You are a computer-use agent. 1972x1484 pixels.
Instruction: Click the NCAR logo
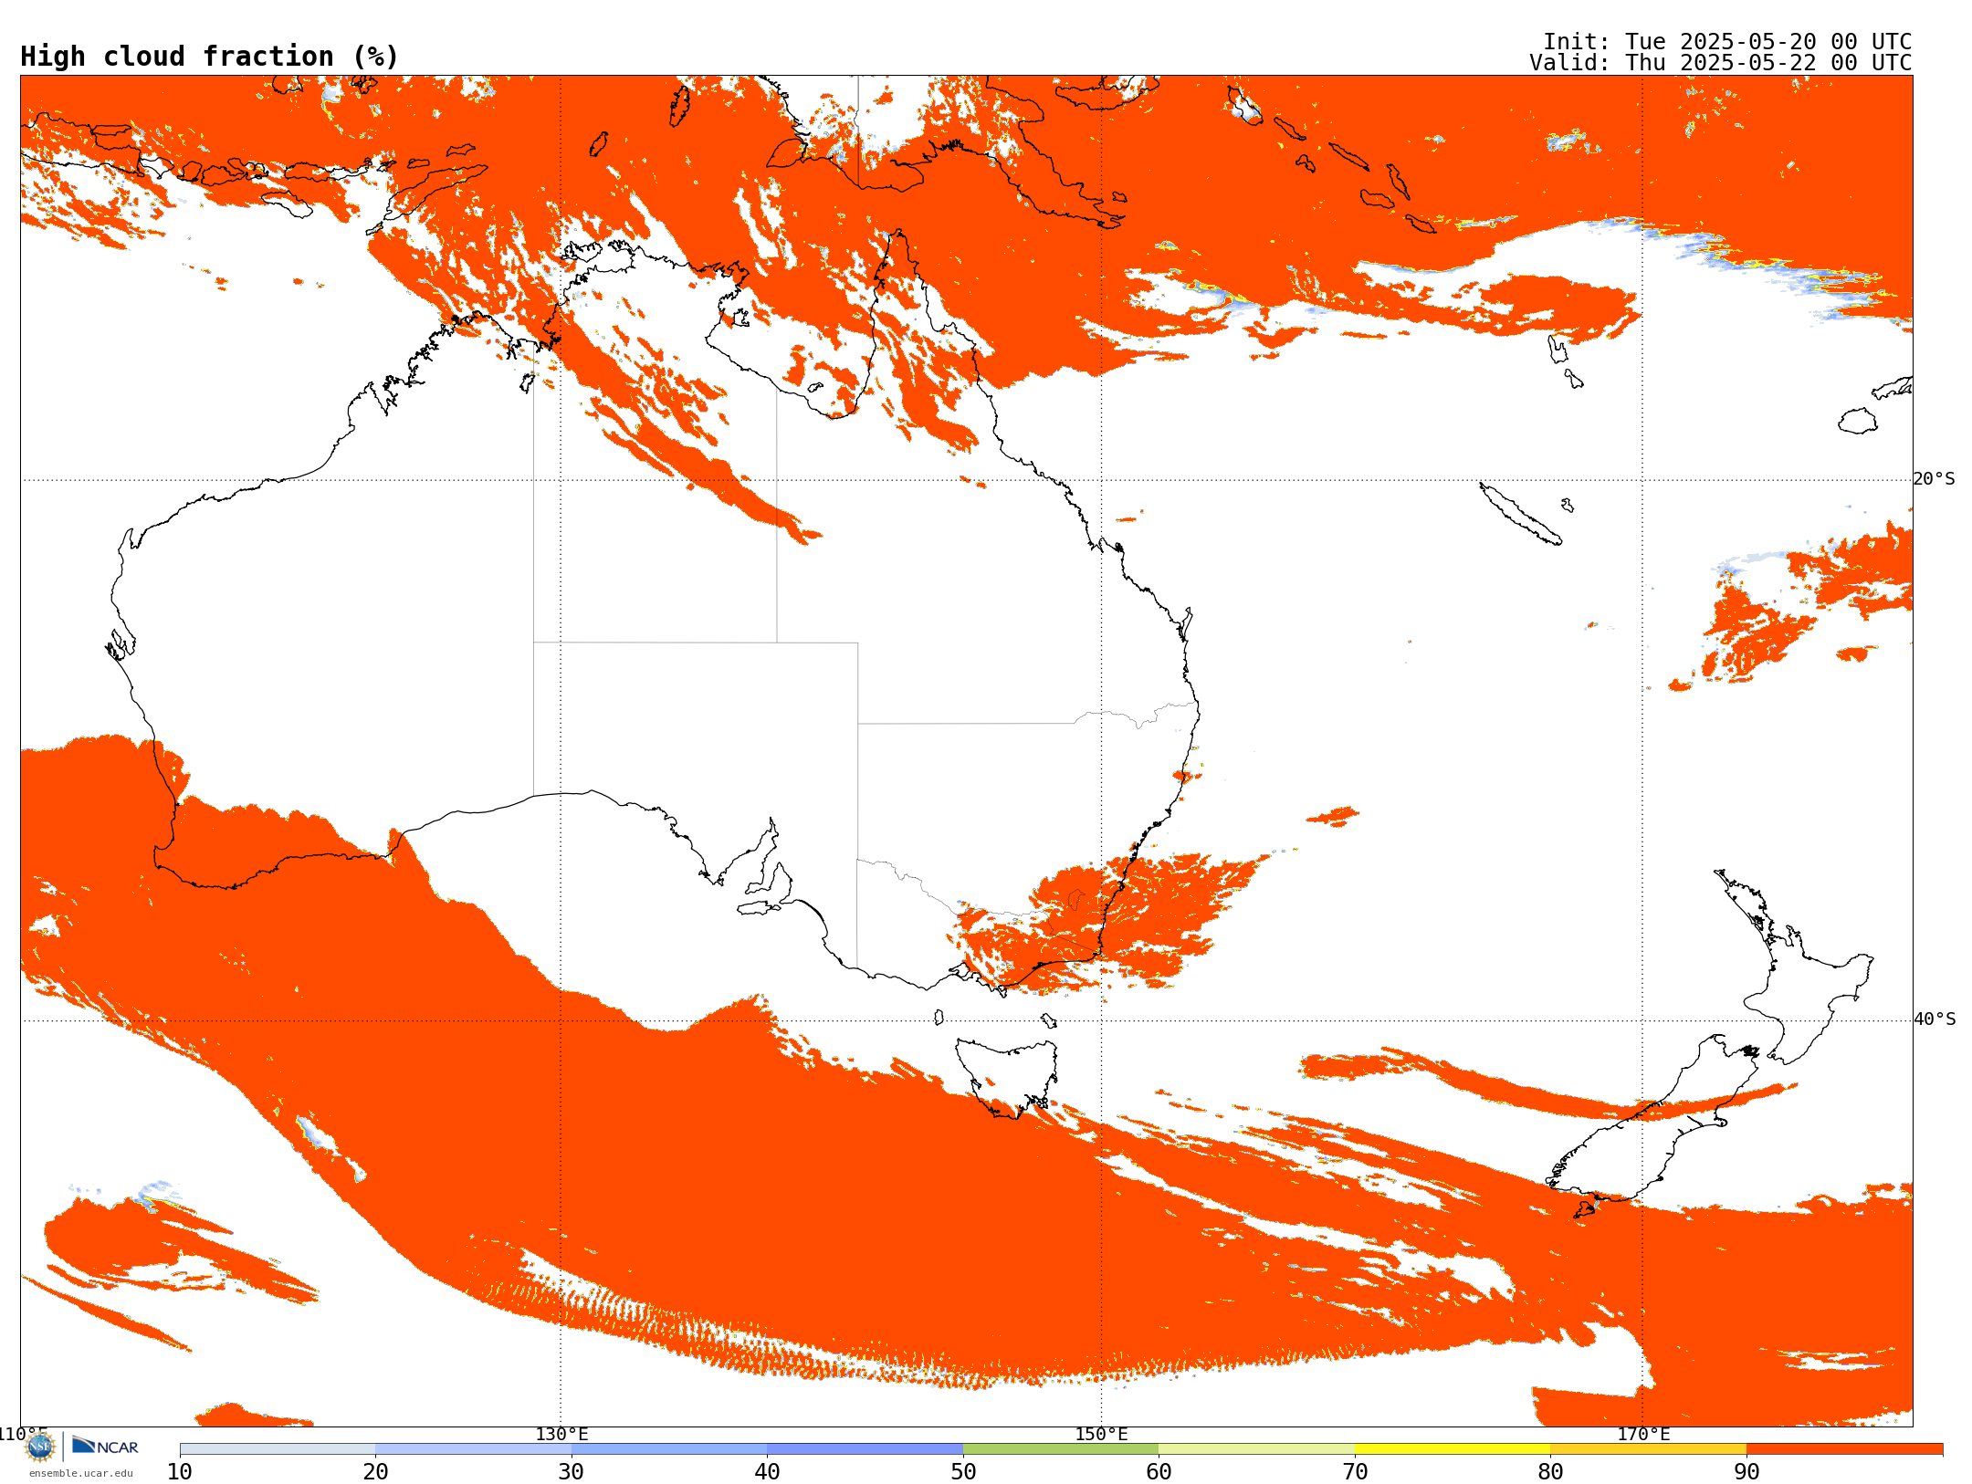[105, 1446]
